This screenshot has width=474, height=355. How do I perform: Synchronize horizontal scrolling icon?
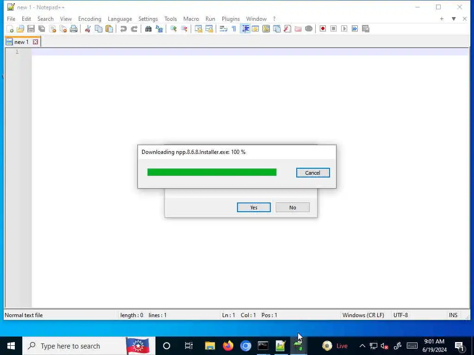coord(209,29)
